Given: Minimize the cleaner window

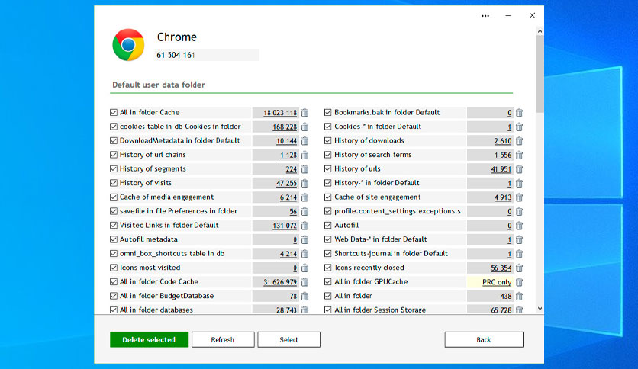Looking at the screenshot, I should [x=508, y=16].
